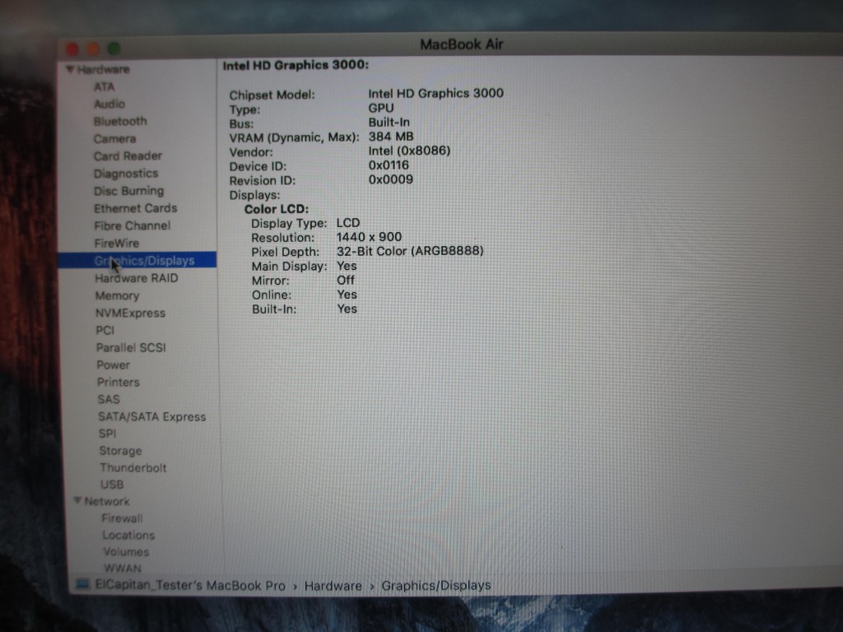Click the Device ID value 0x0116

(x=389, y=165)
